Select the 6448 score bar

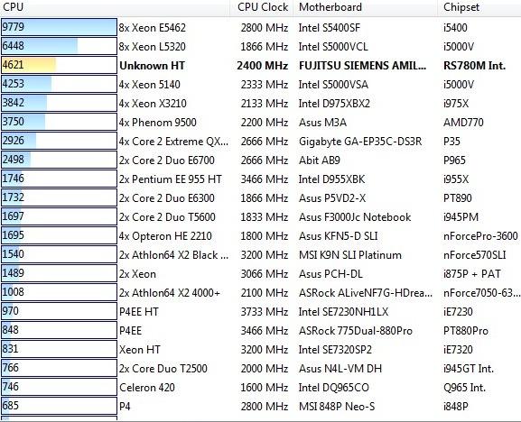(x=59, y=46)
